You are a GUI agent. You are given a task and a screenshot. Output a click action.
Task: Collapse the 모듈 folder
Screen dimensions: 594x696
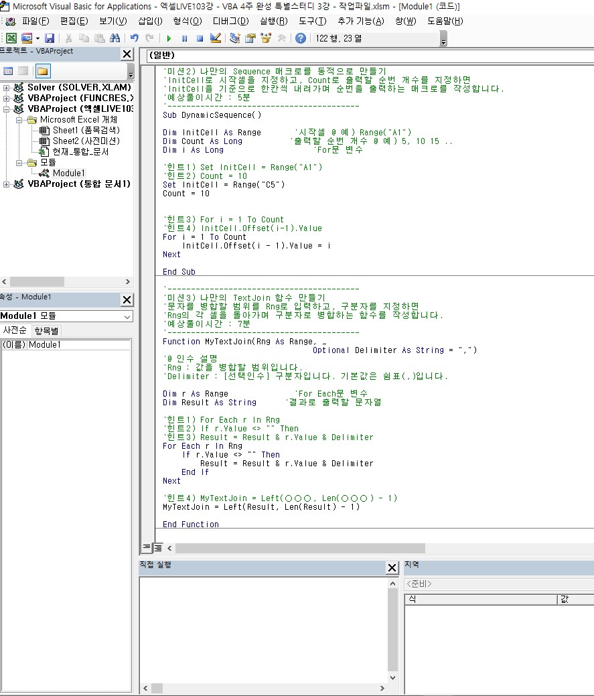point(19,163)
